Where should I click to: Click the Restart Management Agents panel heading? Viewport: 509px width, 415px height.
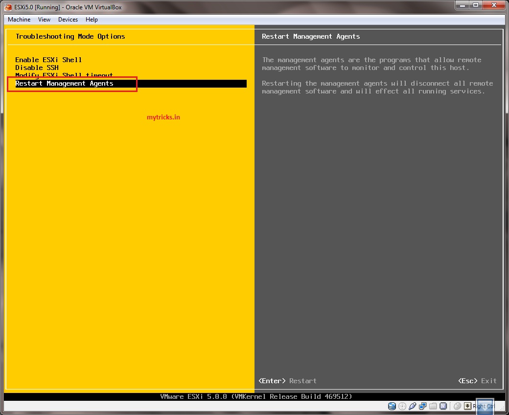311,36
